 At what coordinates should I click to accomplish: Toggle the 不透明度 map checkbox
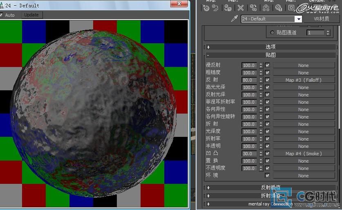(x=267, y=168)
